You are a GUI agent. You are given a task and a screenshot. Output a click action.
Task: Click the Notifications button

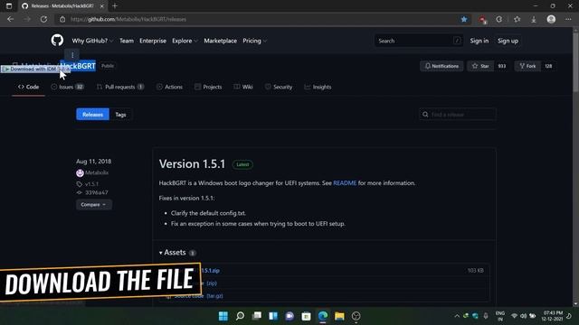tap(441, 66)
